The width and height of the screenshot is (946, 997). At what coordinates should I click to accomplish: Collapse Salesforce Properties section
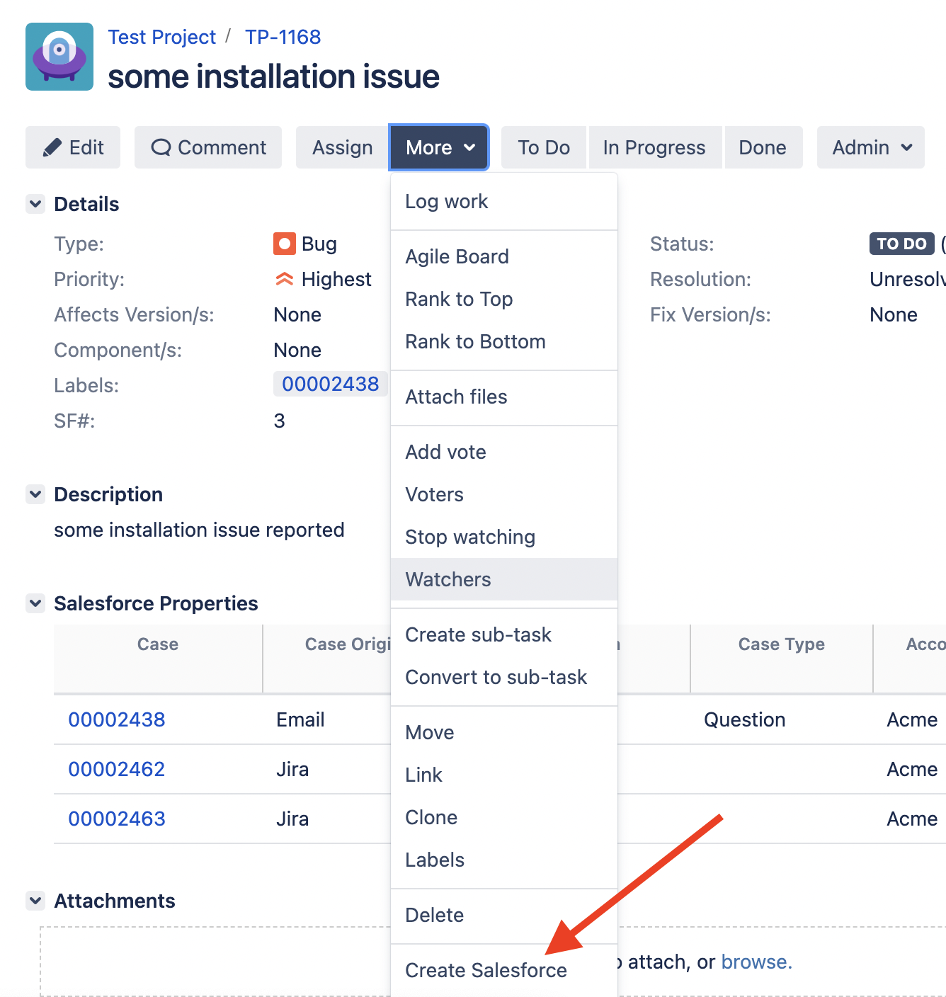coord(35,603)
